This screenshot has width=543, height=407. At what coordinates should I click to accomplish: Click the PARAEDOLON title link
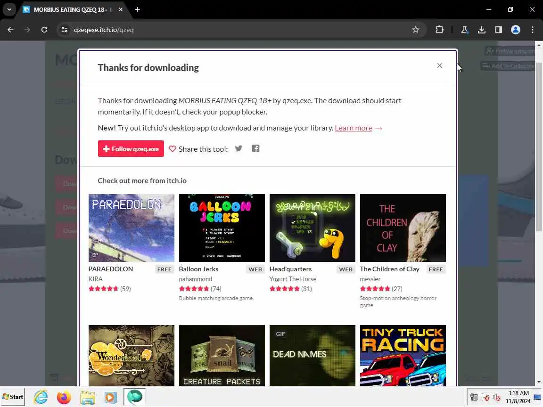pos(110,269)
